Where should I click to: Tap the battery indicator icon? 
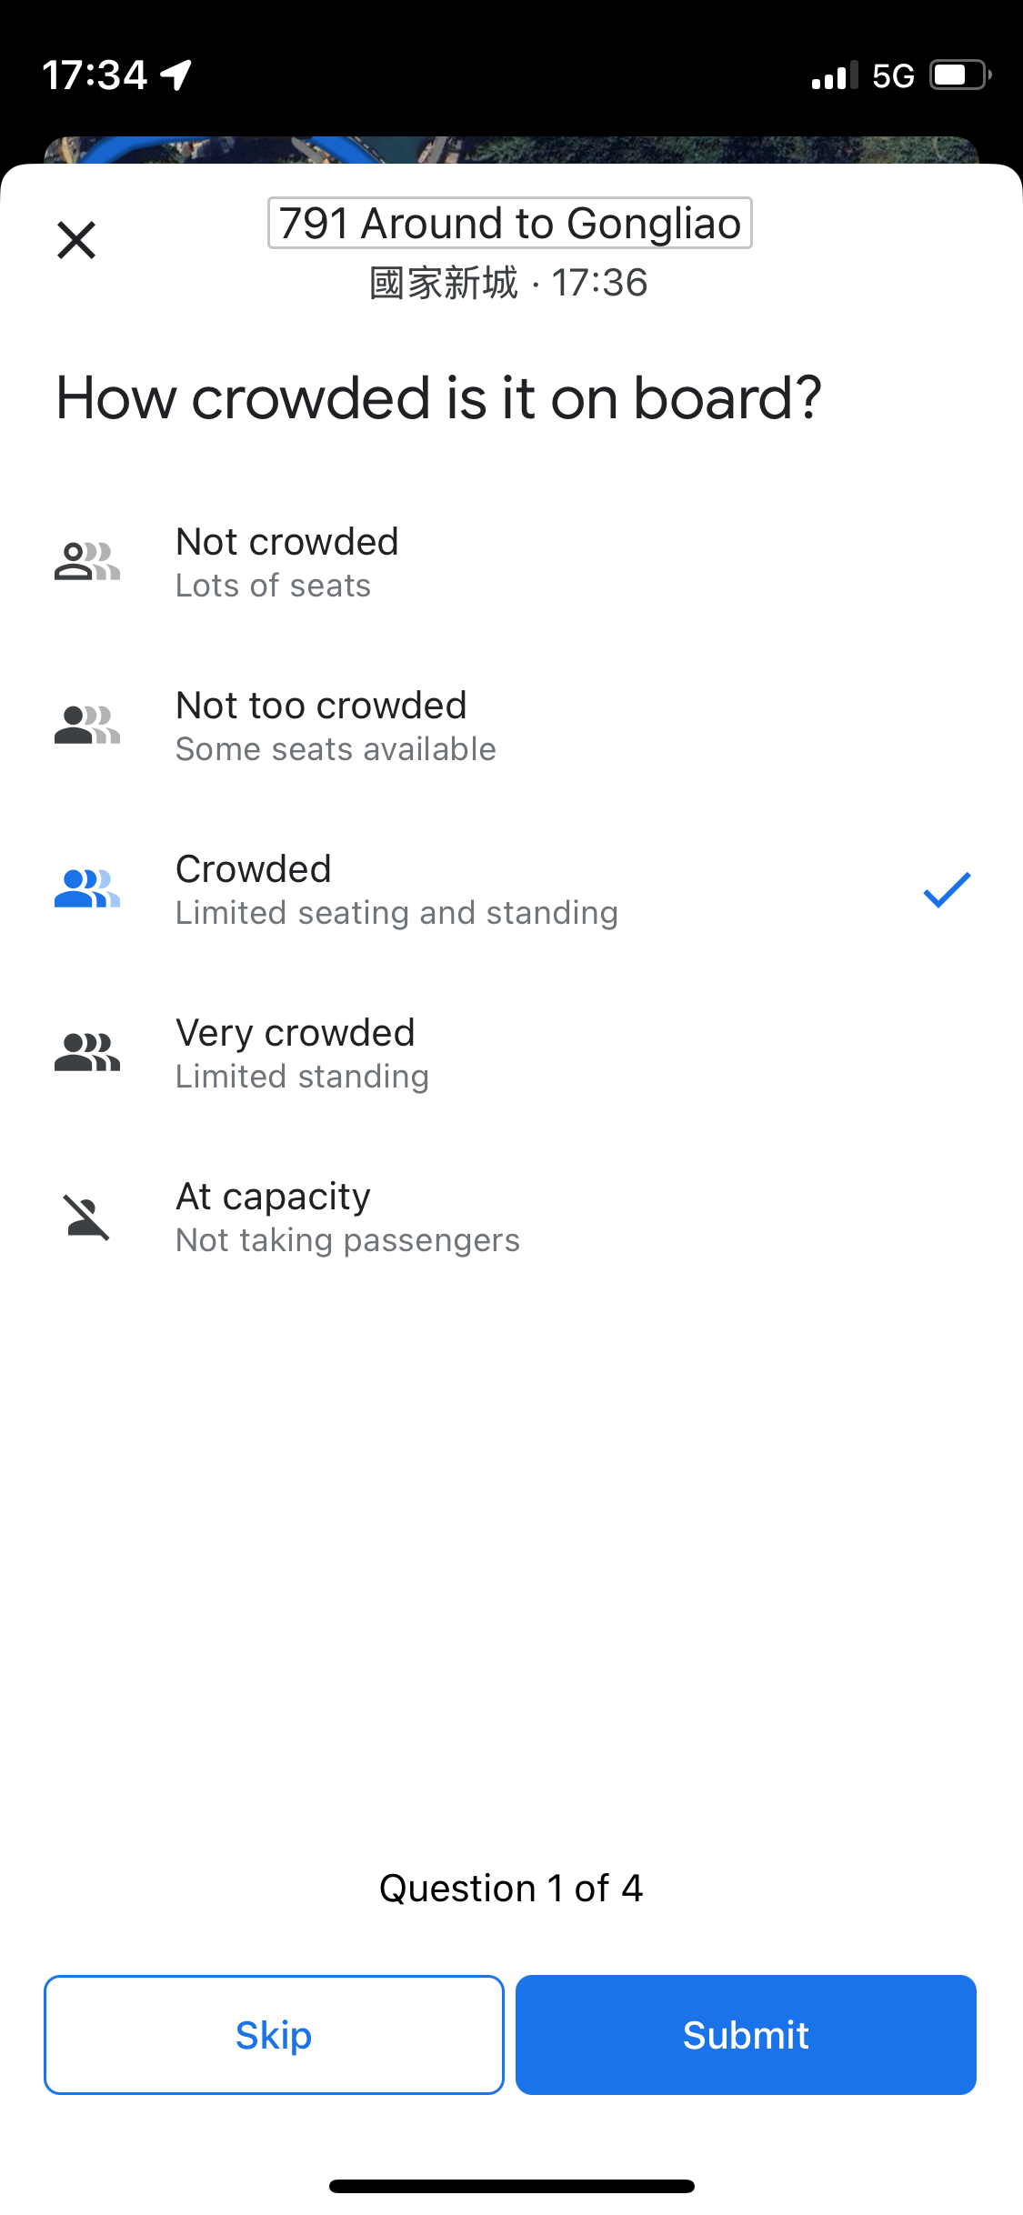click(960, 75)
